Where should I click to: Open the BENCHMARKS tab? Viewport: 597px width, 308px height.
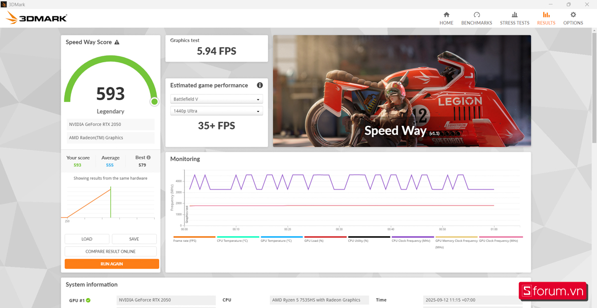click(x=477, y=18)
